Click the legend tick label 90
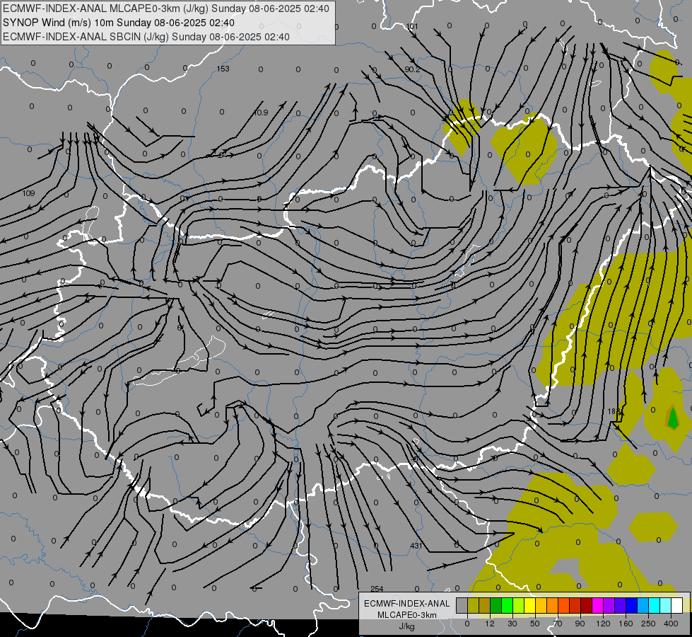This screenshot has height=637, width=692. click(x=580, y=624)
